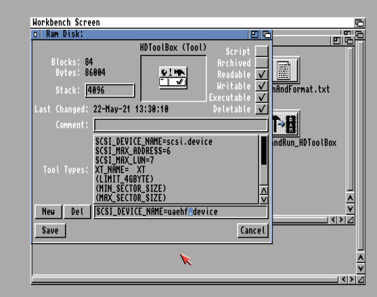Click the ndRun_HDToolBox file label
Screen dimensions: 377x297
point(304,143)
